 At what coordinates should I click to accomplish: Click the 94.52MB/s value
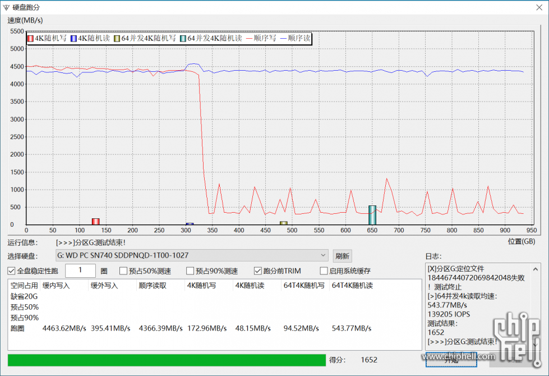pyautogui.click(x=301, y=328)
